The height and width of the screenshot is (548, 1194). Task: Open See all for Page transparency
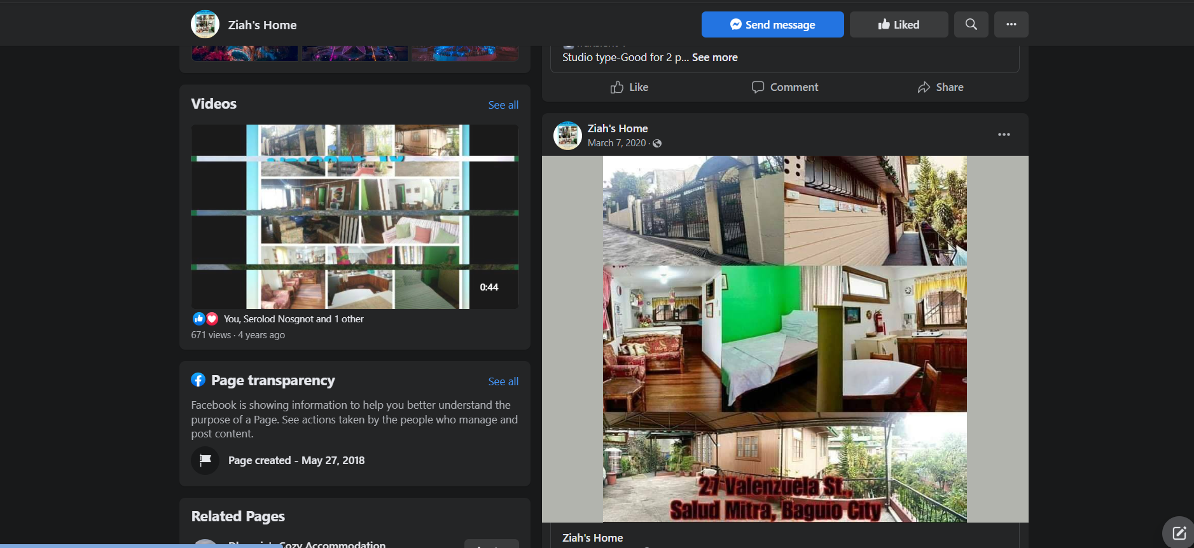pyautogui.click(x=503, y=381)
